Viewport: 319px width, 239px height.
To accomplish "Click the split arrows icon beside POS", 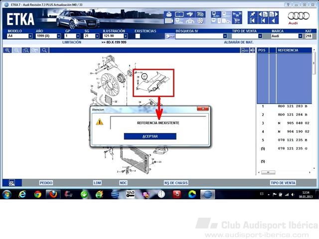I will tap(253, 50).
